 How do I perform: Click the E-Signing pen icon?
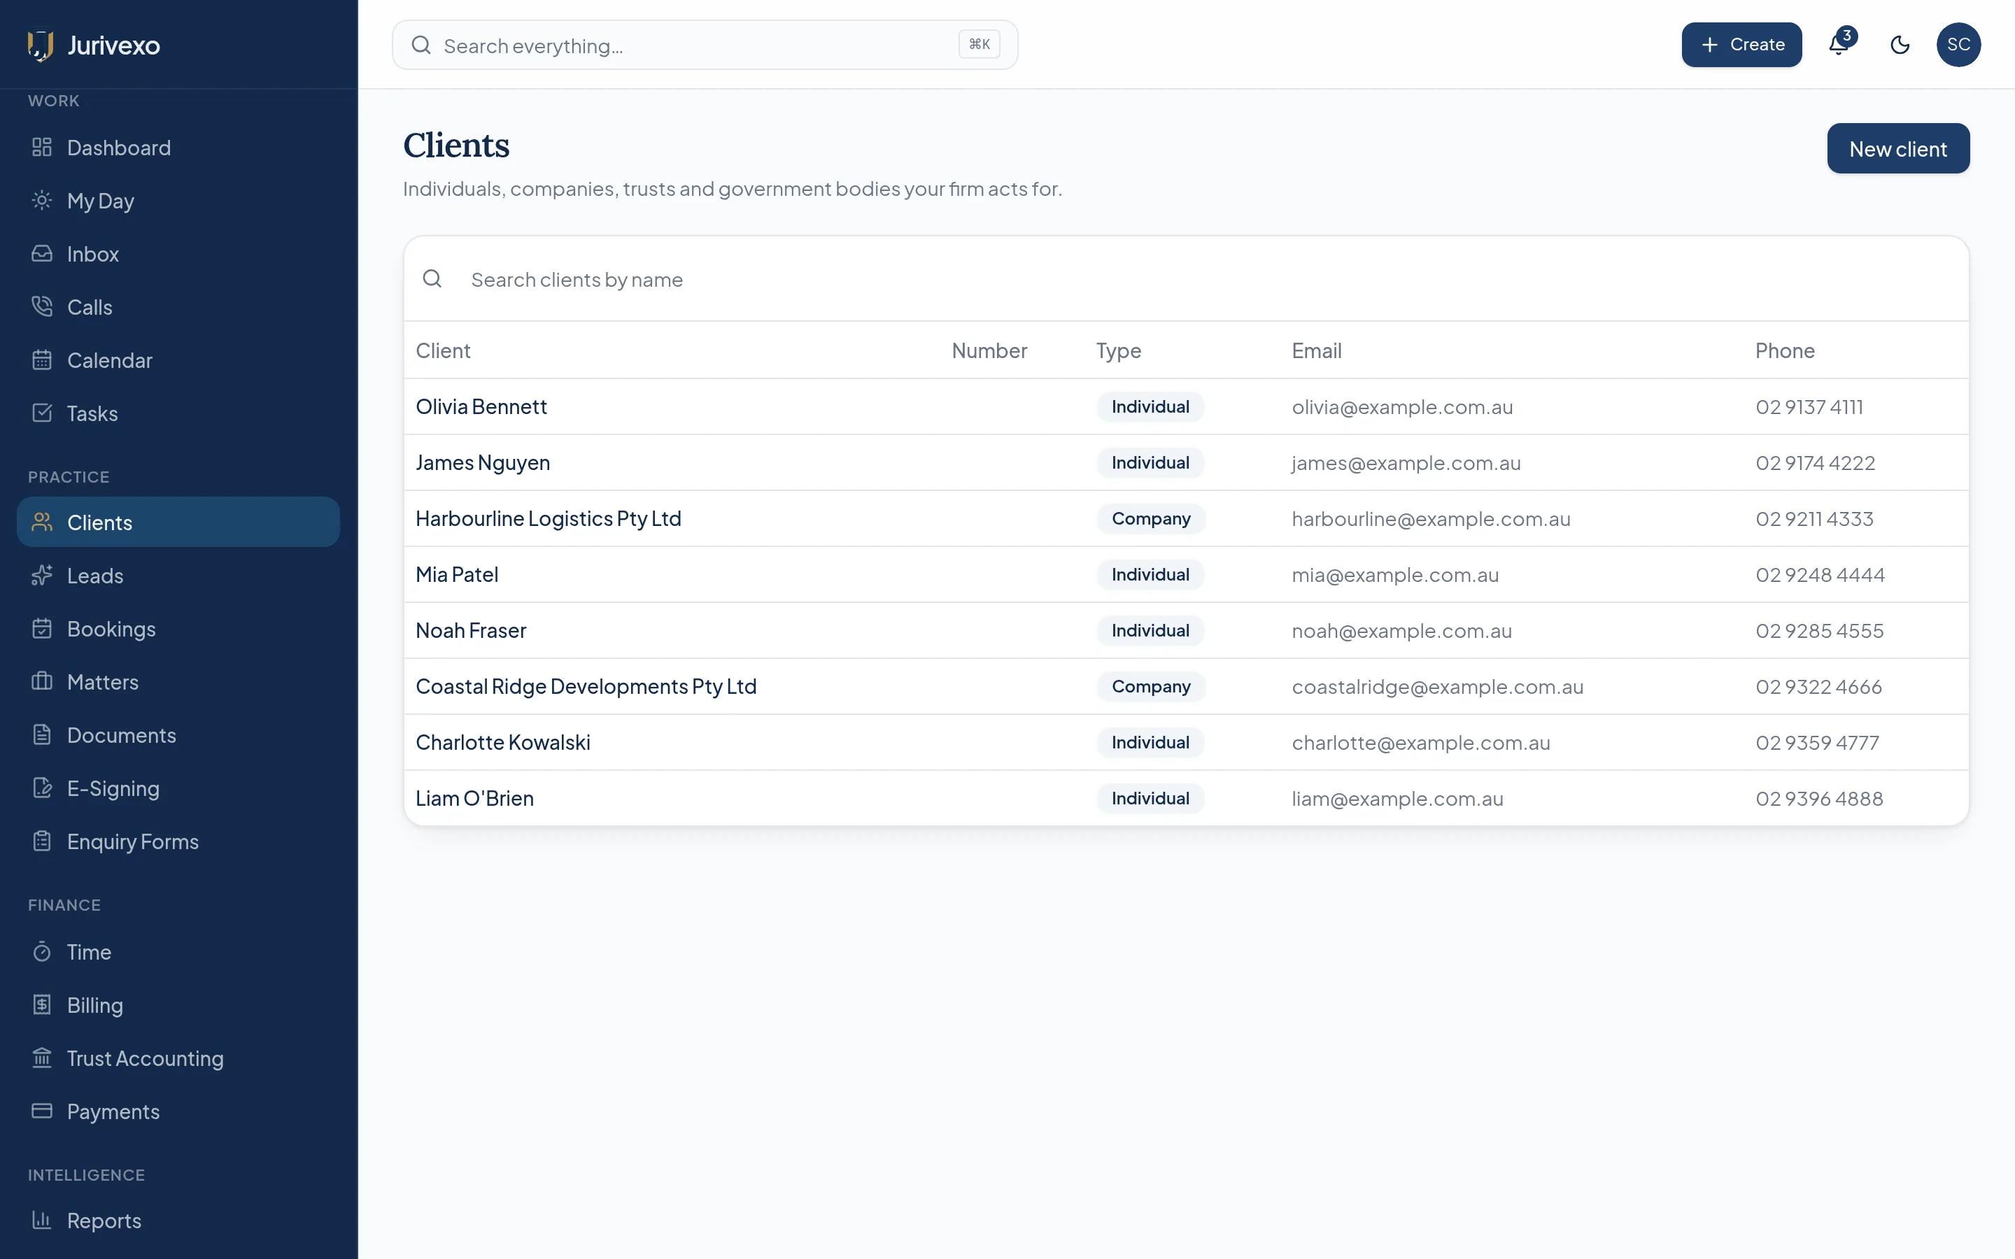42,788
